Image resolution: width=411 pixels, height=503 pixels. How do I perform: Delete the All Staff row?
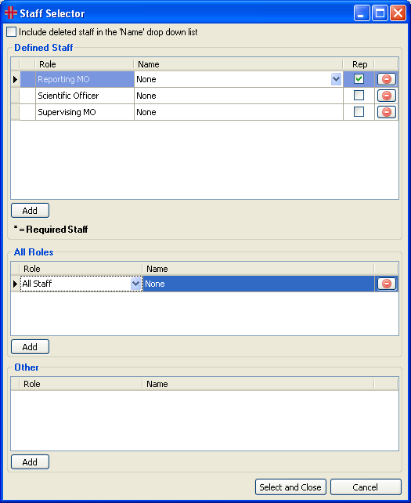click(386, 284)
